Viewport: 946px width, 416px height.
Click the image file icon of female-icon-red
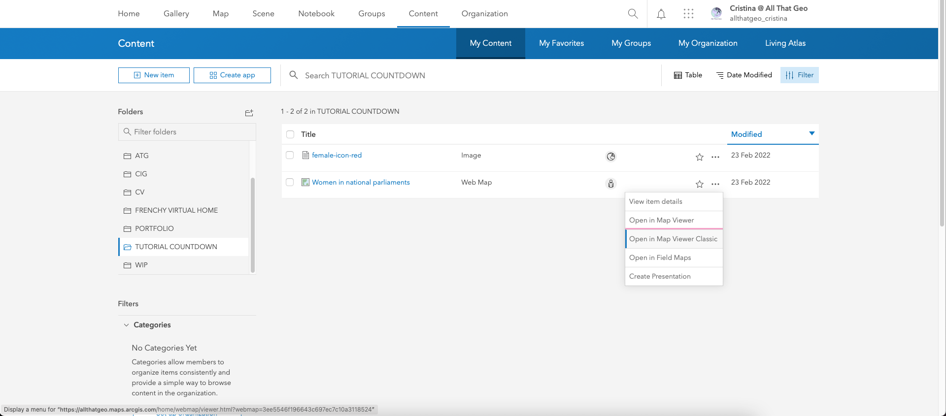[305, 155]
